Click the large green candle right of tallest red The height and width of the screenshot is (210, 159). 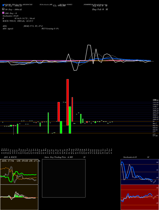pyautogui.click(x=70, y=120)
